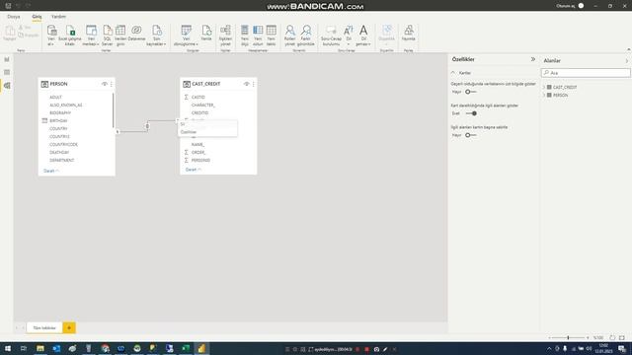The image size is (632, 355).
Task: Open Farklı görüntüle (View as)
Action: click(306, 35)
